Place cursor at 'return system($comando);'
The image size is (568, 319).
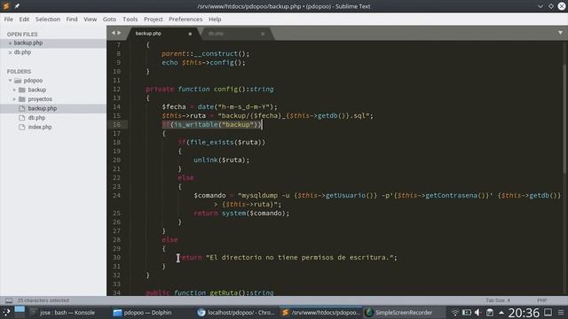click(x=241, y=213)
